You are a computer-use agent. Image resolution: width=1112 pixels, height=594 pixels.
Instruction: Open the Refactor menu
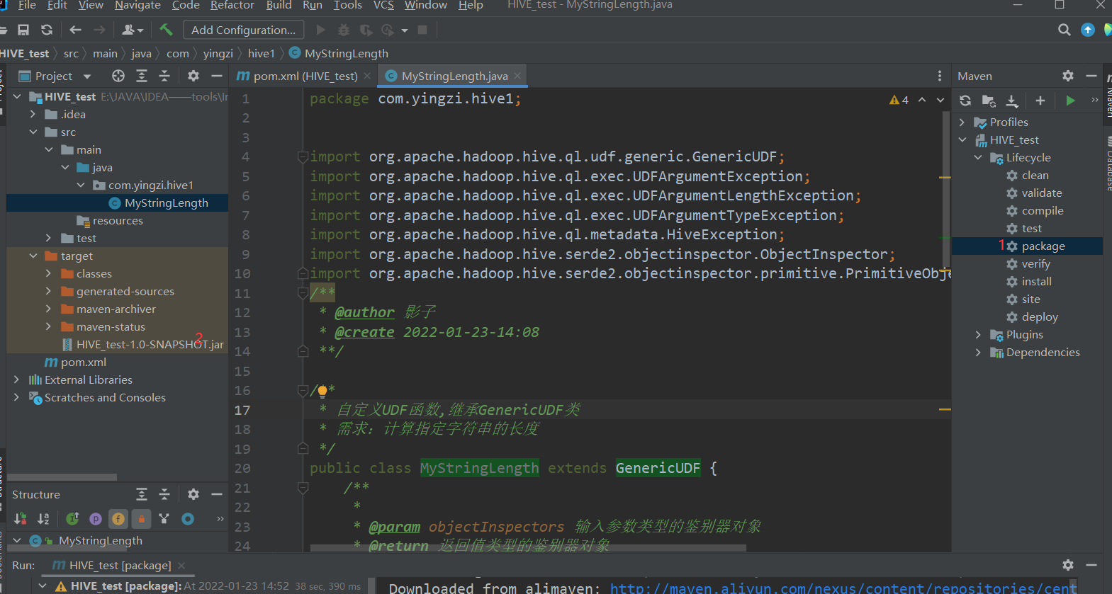pyautogui.click(x=232, y=5)
